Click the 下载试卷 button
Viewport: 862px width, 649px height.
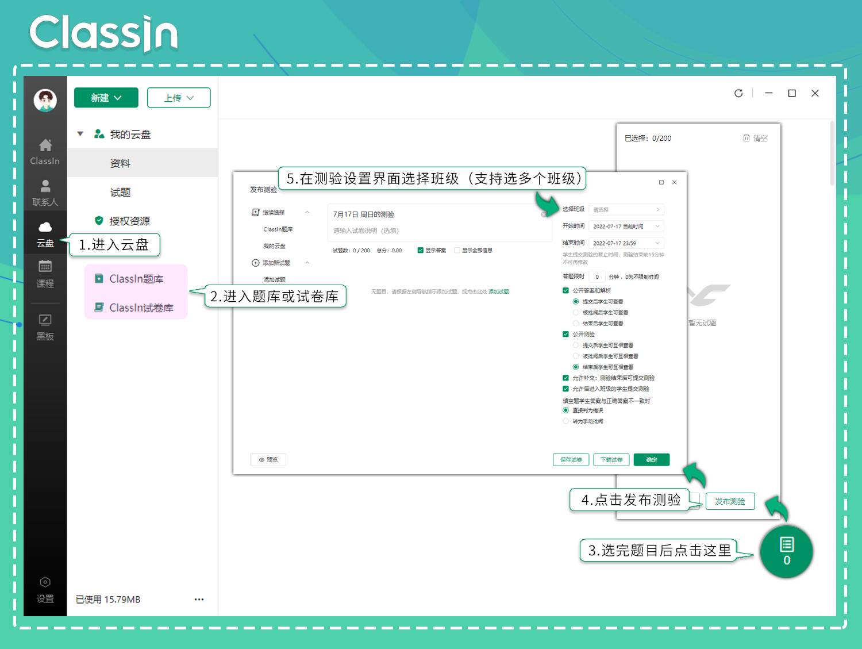point(611,459)
